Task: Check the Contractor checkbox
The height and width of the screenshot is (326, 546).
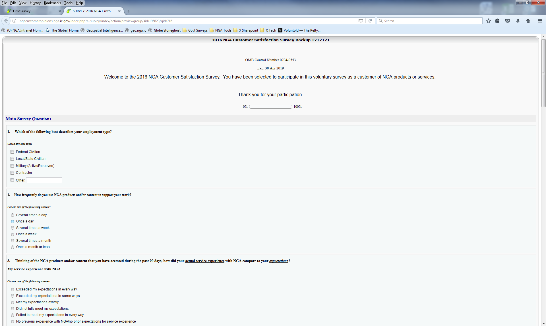Action: [13, 173]
